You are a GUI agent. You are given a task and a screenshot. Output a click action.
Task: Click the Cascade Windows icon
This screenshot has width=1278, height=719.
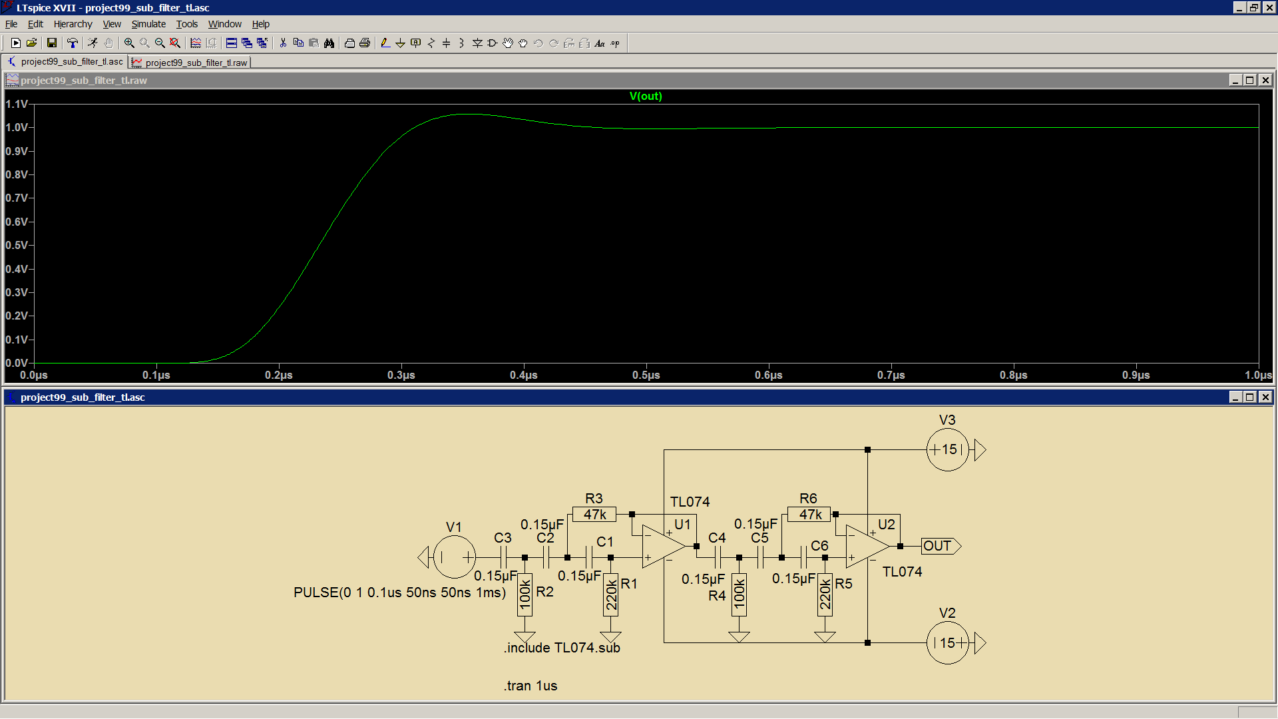[x=247, y=43]
